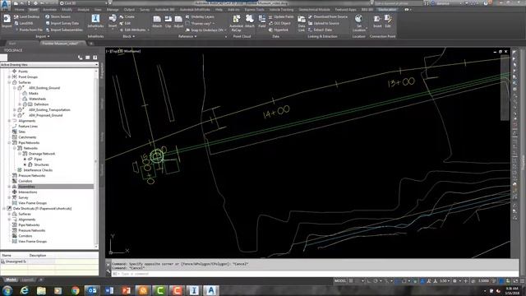Open the annotation scale 1:50 dropdown

point(445,281)
